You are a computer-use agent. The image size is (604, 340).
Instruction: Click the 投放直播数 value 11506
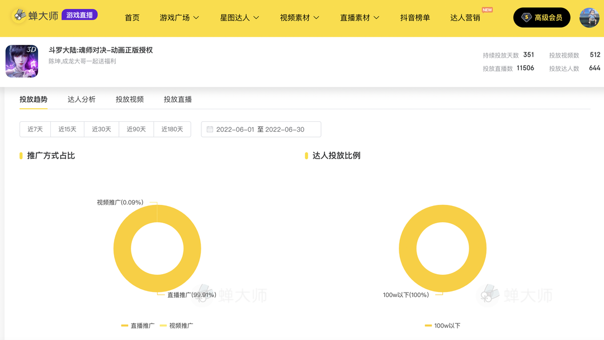click(525, 68)
